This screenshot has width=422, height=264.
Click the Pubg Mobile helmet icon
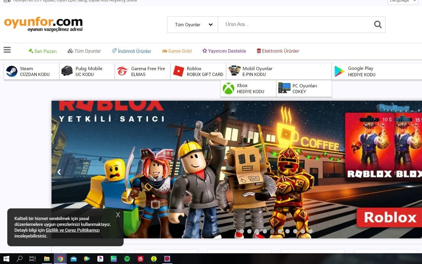point(67,71)
